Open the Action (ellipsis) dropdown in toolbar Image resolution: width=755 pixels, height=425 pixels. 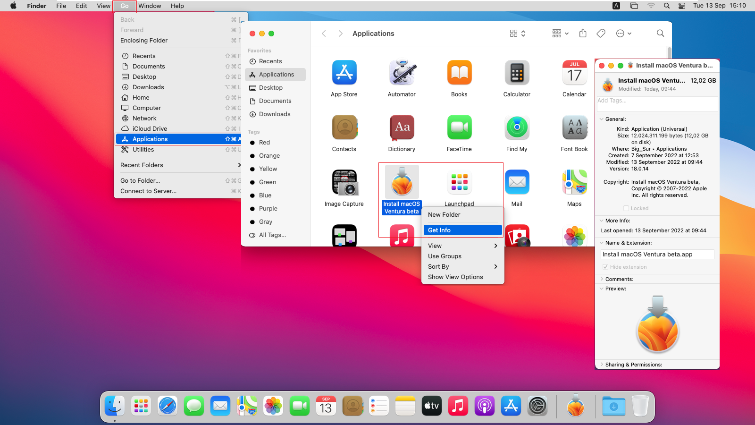point(624,33)
